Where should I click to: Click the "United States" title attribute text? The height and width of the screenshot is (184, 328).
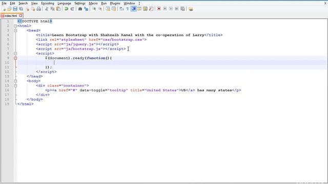[161, 90]
